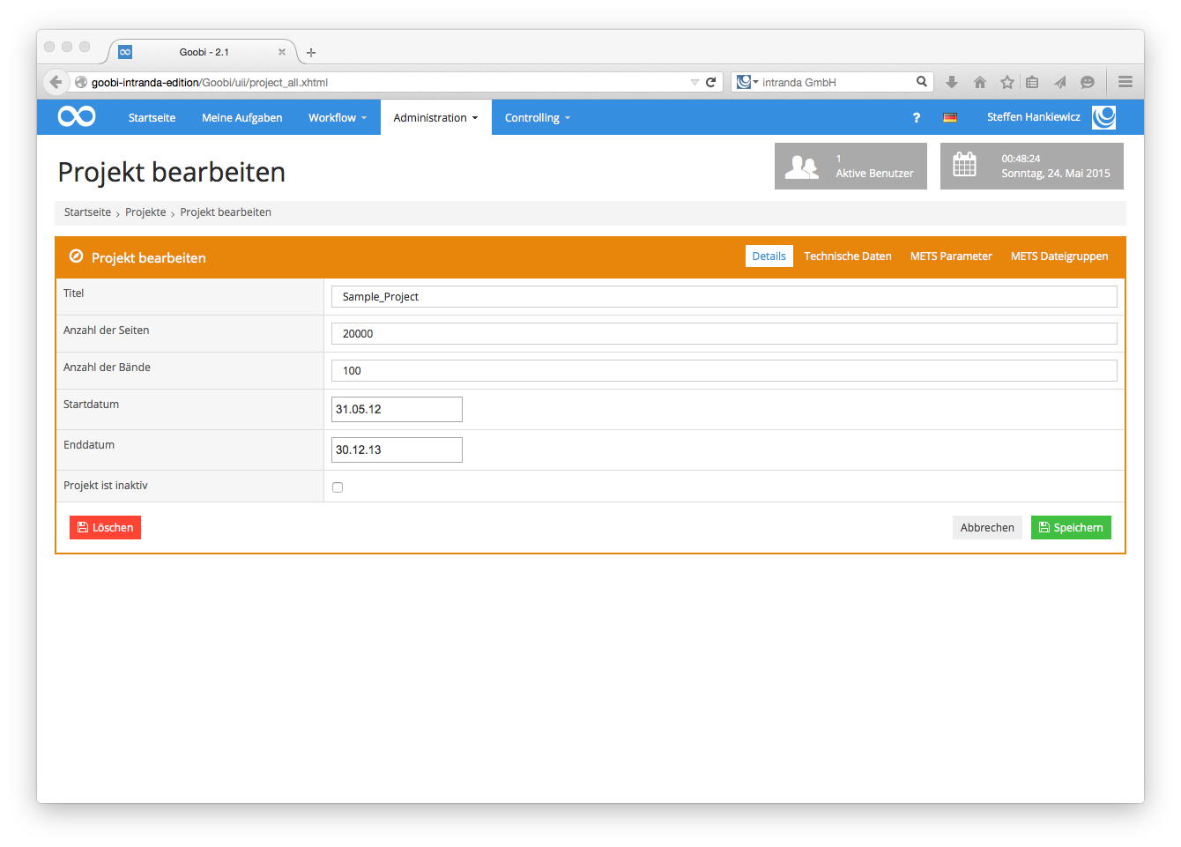Open the browser home icon
1181x847 pixels.
(x=980, y=82)
